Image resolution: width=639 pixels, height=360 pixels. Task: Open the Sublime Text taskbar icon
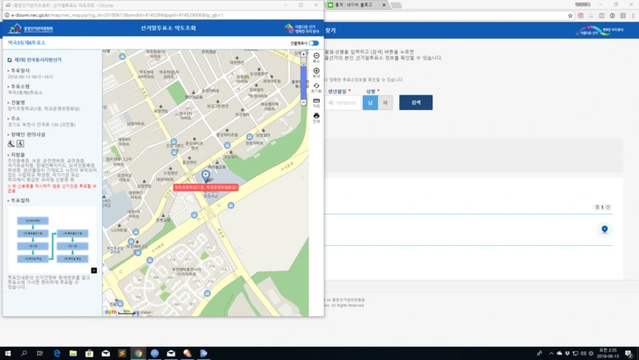coord(122,353)
